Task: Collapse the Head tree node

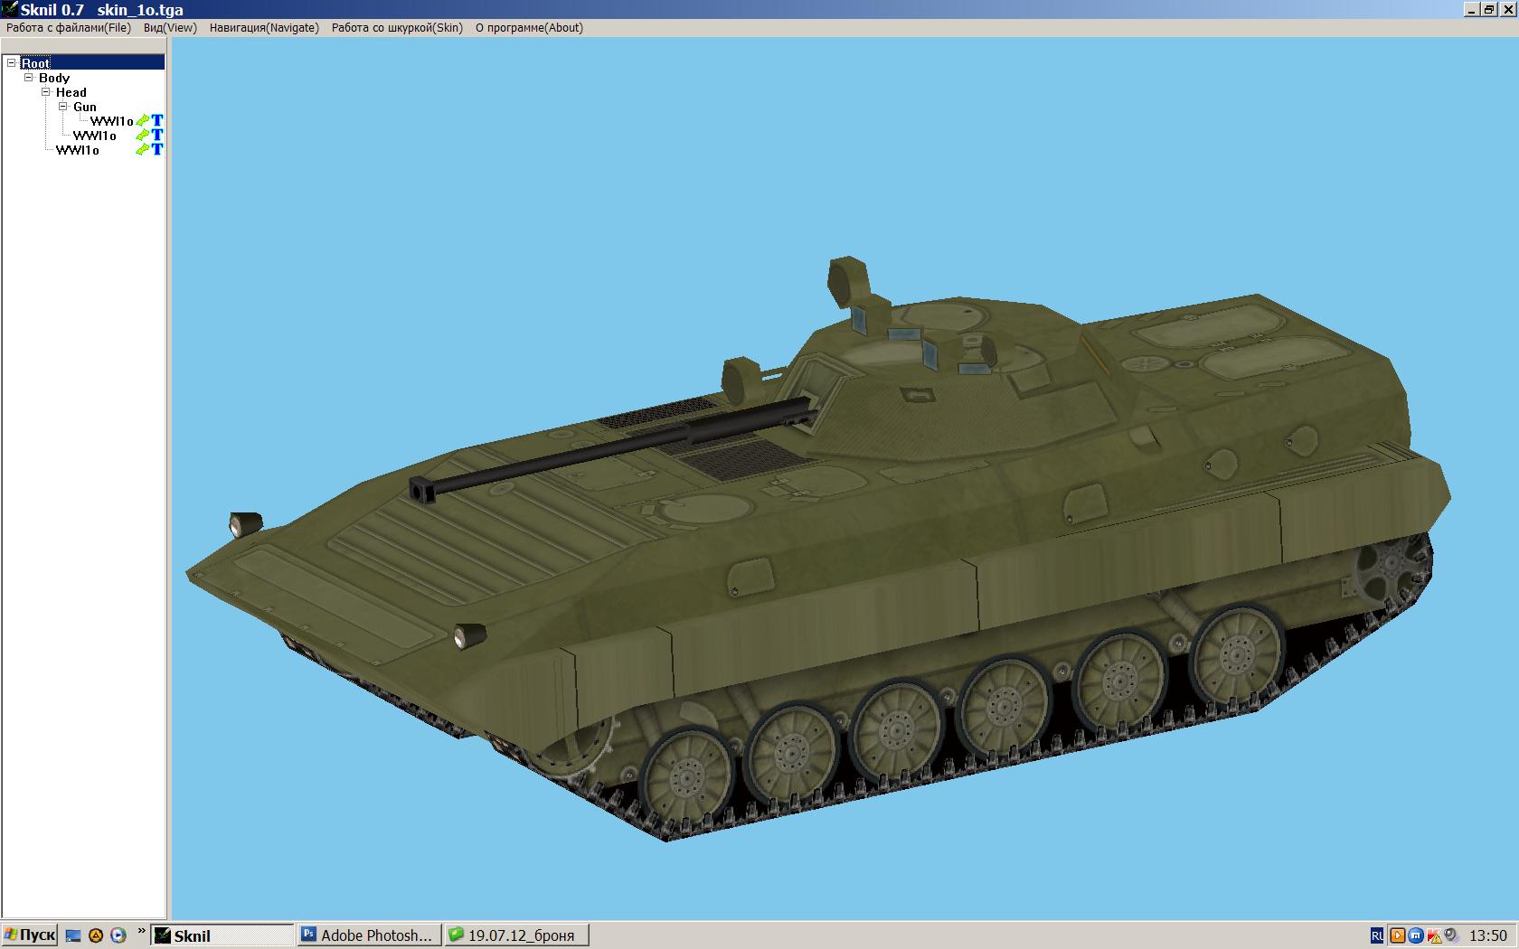Action: (x=46, y=92)
